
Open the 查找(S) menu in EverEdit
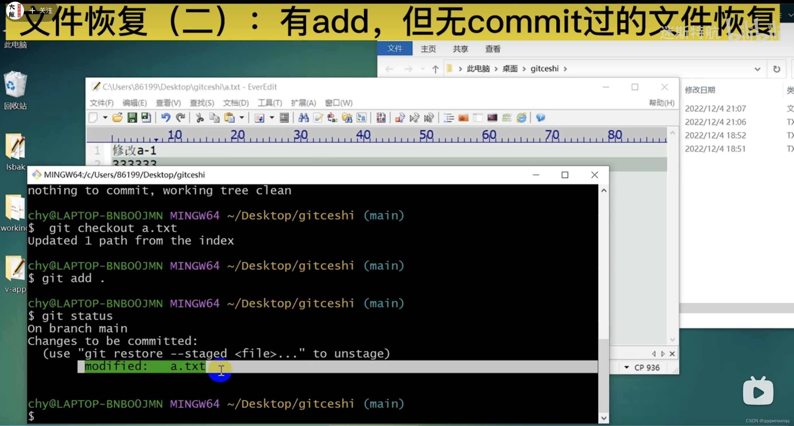pos(202,103)
